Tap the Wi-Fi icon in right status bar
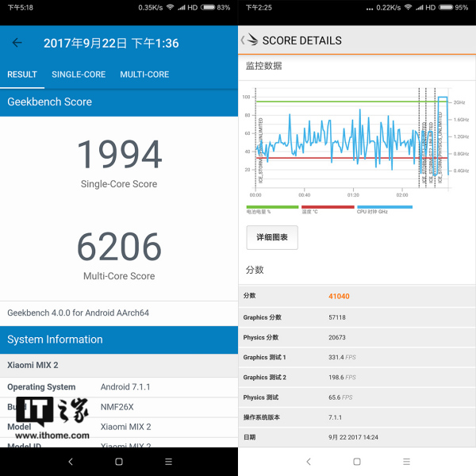This screenshot has width=476, height=476. tap(409, 7)
